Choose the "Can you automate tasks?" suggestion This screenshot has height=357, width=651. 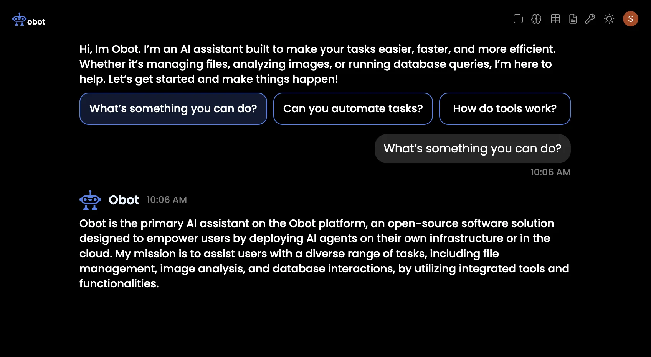pyautogui.click(x=353, y=109)
